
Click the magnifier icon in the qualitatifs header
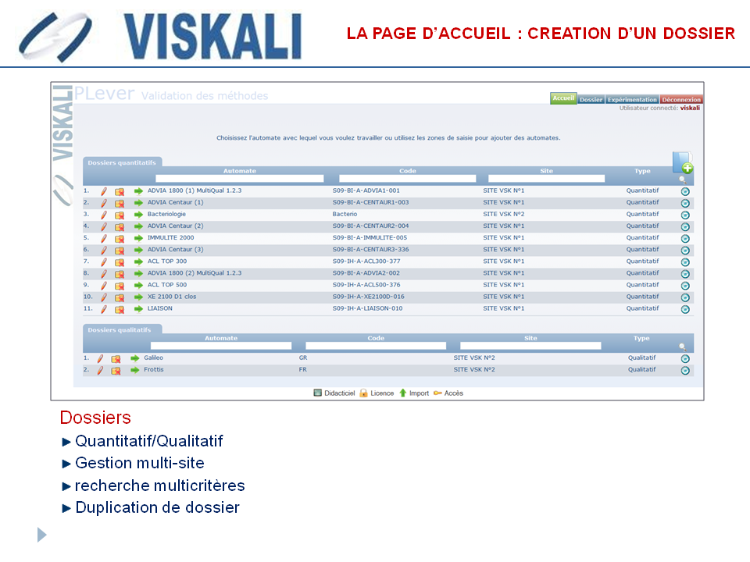(683, 347)
